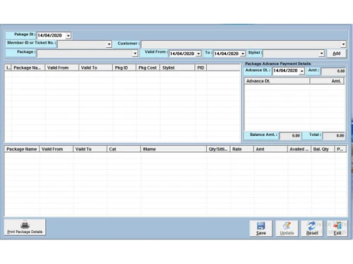This screenshot has width=353, height=264.
Task: Click the IName column header
Action: [x=174, y=149]
